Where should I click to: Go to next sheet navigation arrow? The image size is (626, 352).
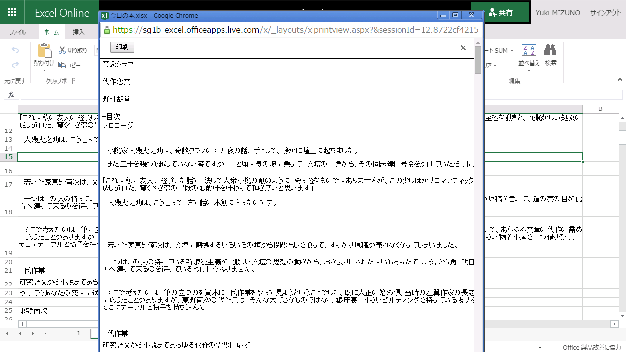coord(33,334)
